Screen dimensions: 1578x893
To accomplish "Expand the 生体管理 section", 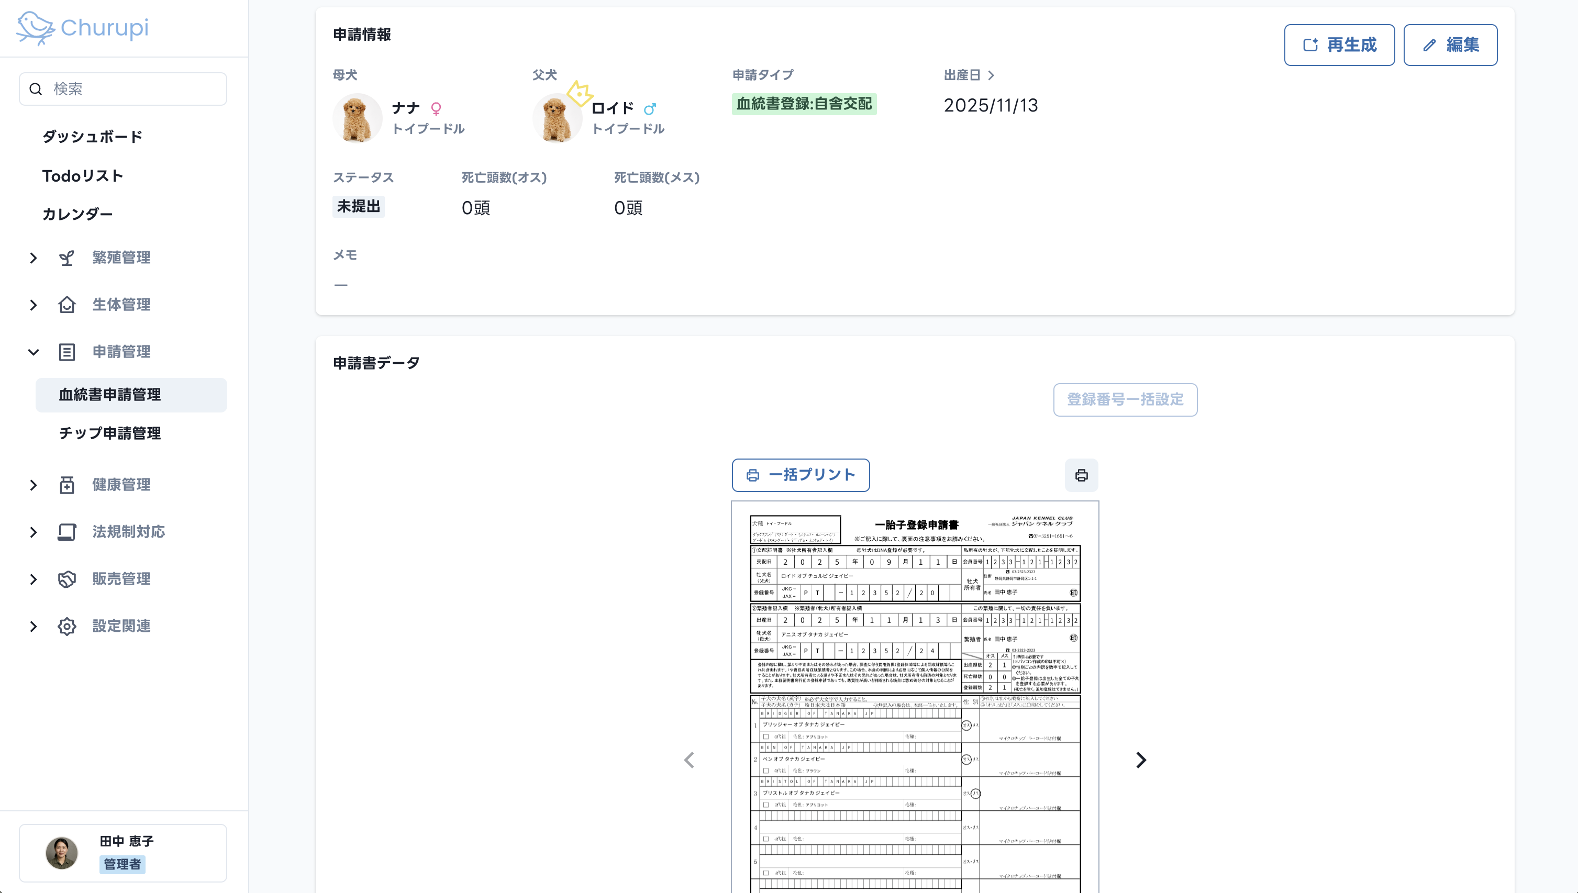I will point(34,305).
